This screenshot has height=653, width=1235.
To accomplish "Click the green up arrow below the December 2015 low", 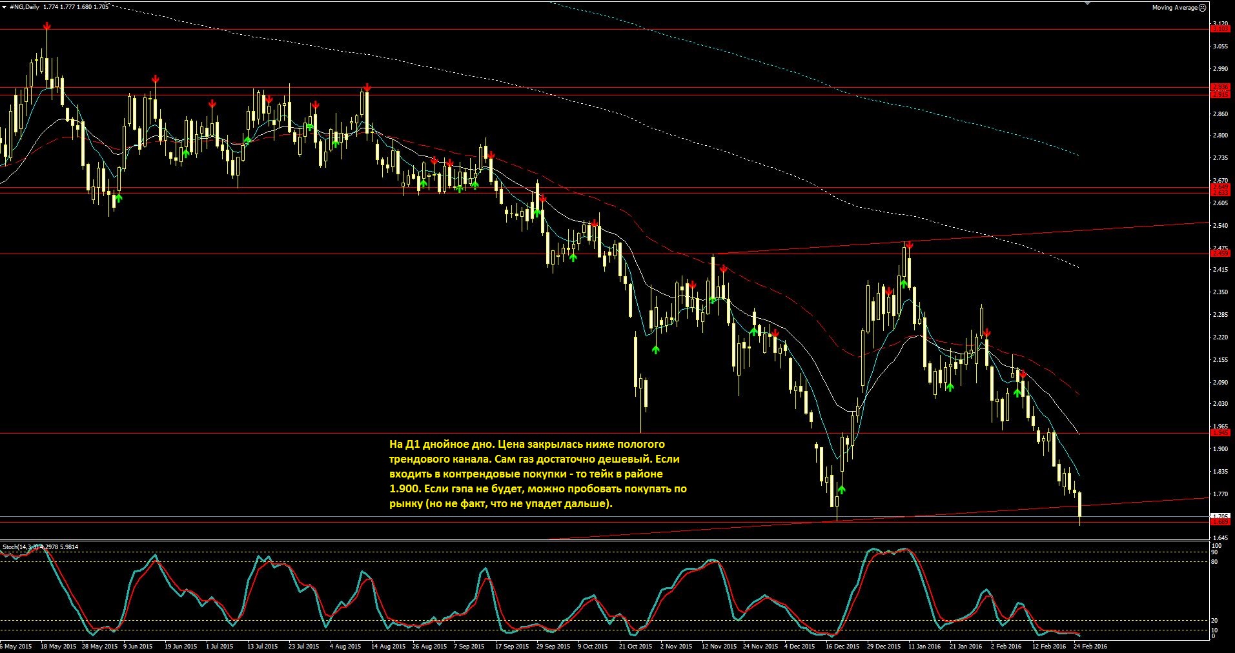I will (x=841, y=490).
